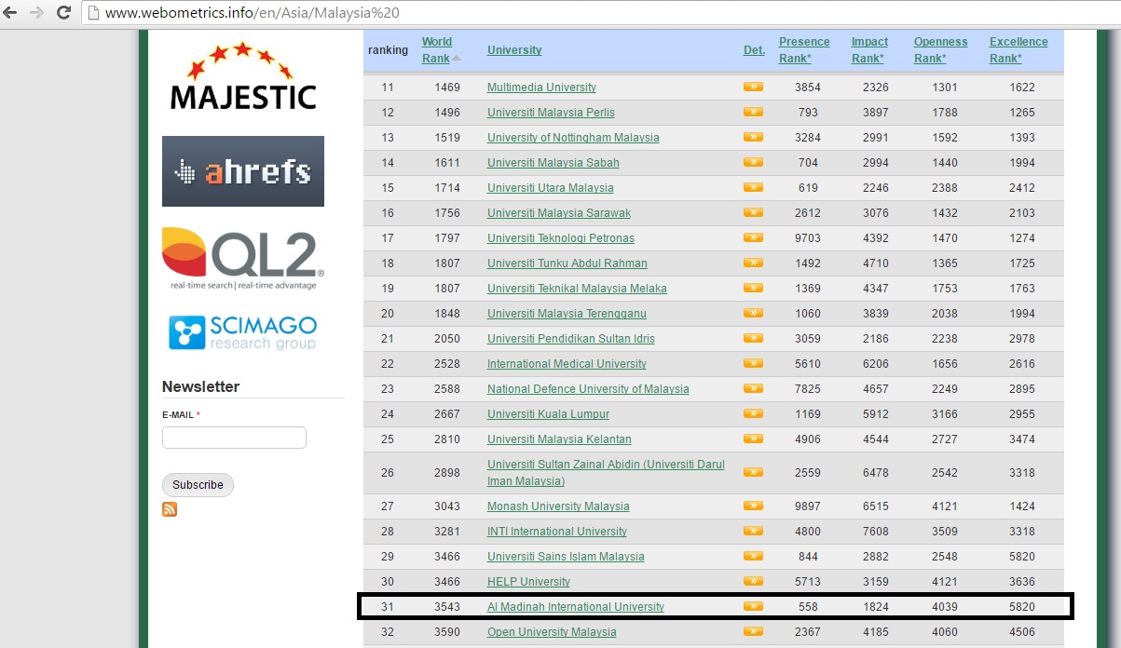The width and height of the screenshot is (1121, 648).
Task: Open details icon for University of Nottingham Malaysia
Action: click(753, 137)
